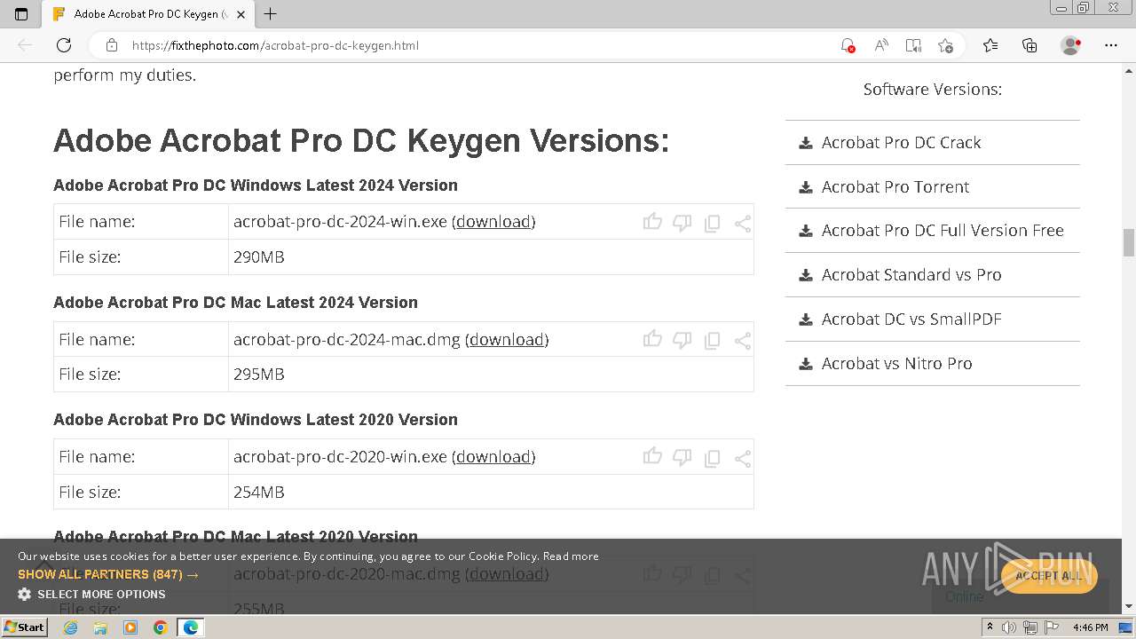Click Read more in cookie notice
Viewport: 1136px width, 639px height.
coord(571,556)
